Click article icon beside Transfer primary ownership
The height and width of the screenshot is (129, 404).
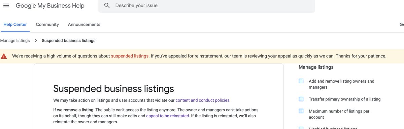pos(301,99)
